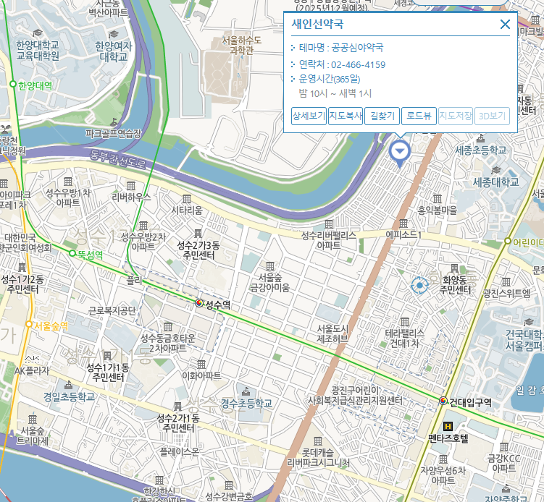Click 에피소드1 building icon

403,224
